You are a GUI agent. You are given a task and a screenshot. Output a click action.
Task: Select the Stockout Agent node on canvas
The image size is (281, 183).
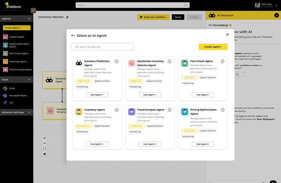(54, 80)
